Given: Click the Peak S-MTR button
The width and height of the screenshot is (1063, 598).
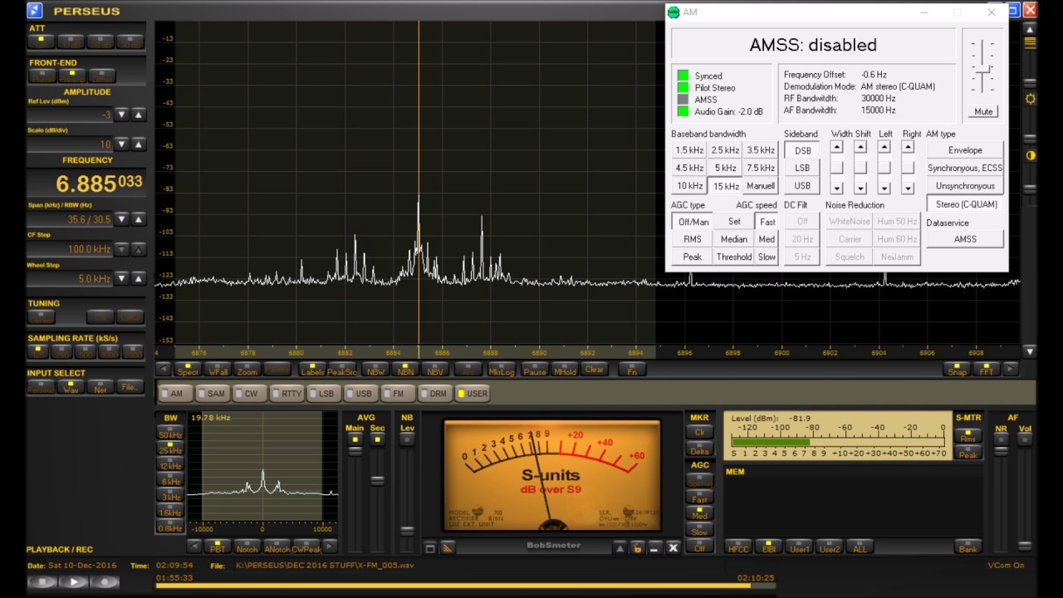Looking at the screenshot, I should 968,454.
